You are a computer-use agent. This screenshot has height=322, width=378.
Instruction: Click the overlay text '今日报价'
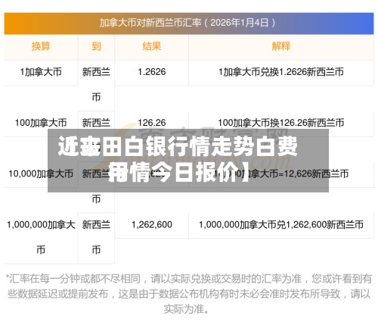coord(196,173)
